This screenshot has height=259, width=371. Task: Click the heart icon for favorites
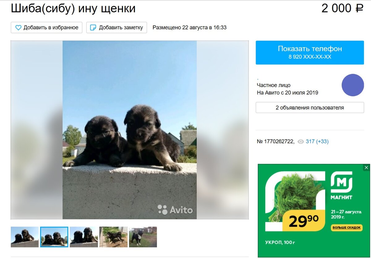[19, 27]
